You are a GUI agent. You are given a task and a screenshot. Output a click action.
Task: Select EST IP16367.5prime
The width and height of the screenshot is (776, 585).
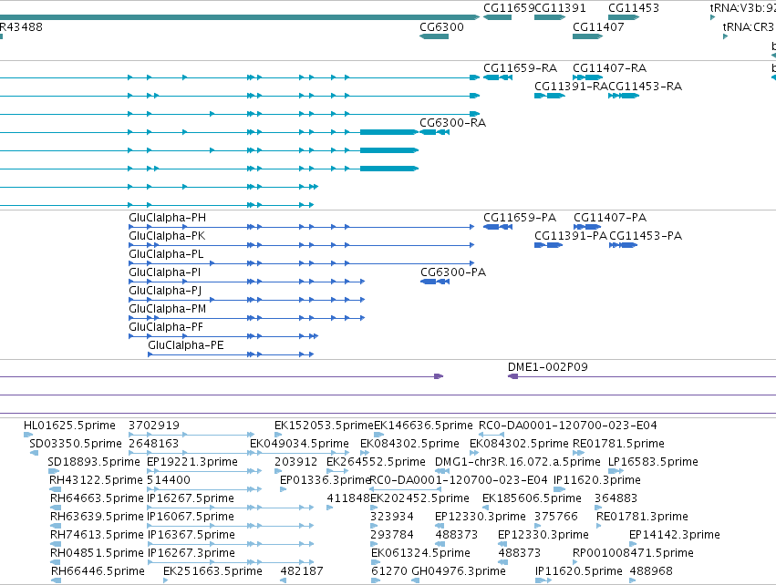[x=191, y=535]
